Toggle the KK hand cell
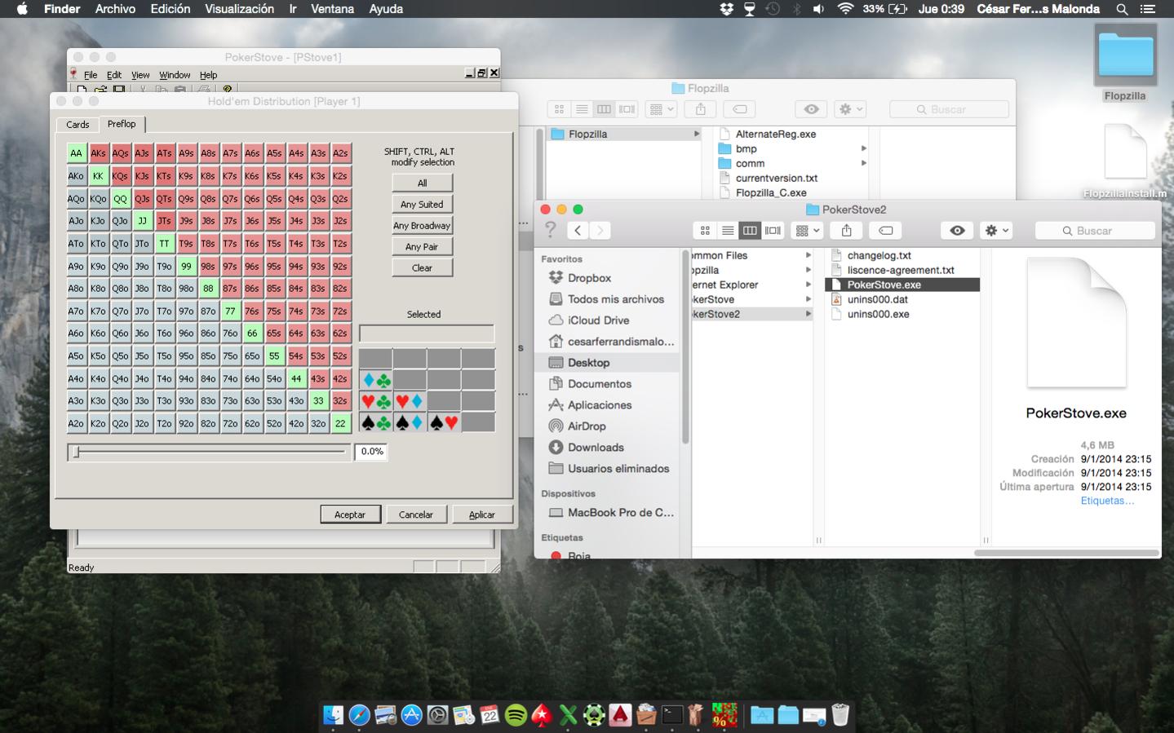Viewport: 1174px width, 733px height. [x=98, y=176]
